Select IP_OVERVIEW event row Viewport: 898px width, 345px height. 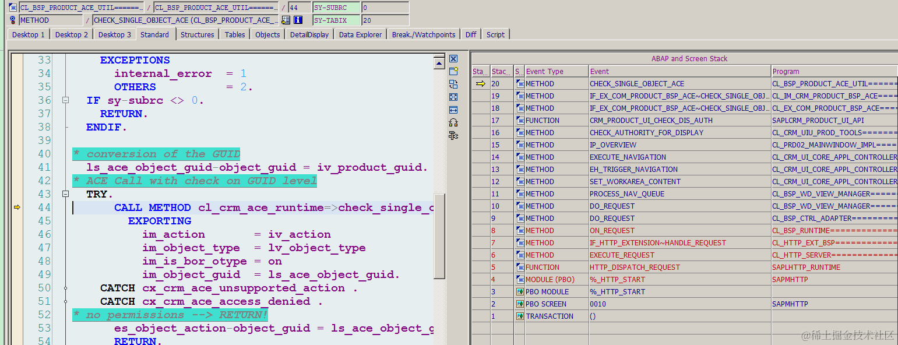coord(679,145)
